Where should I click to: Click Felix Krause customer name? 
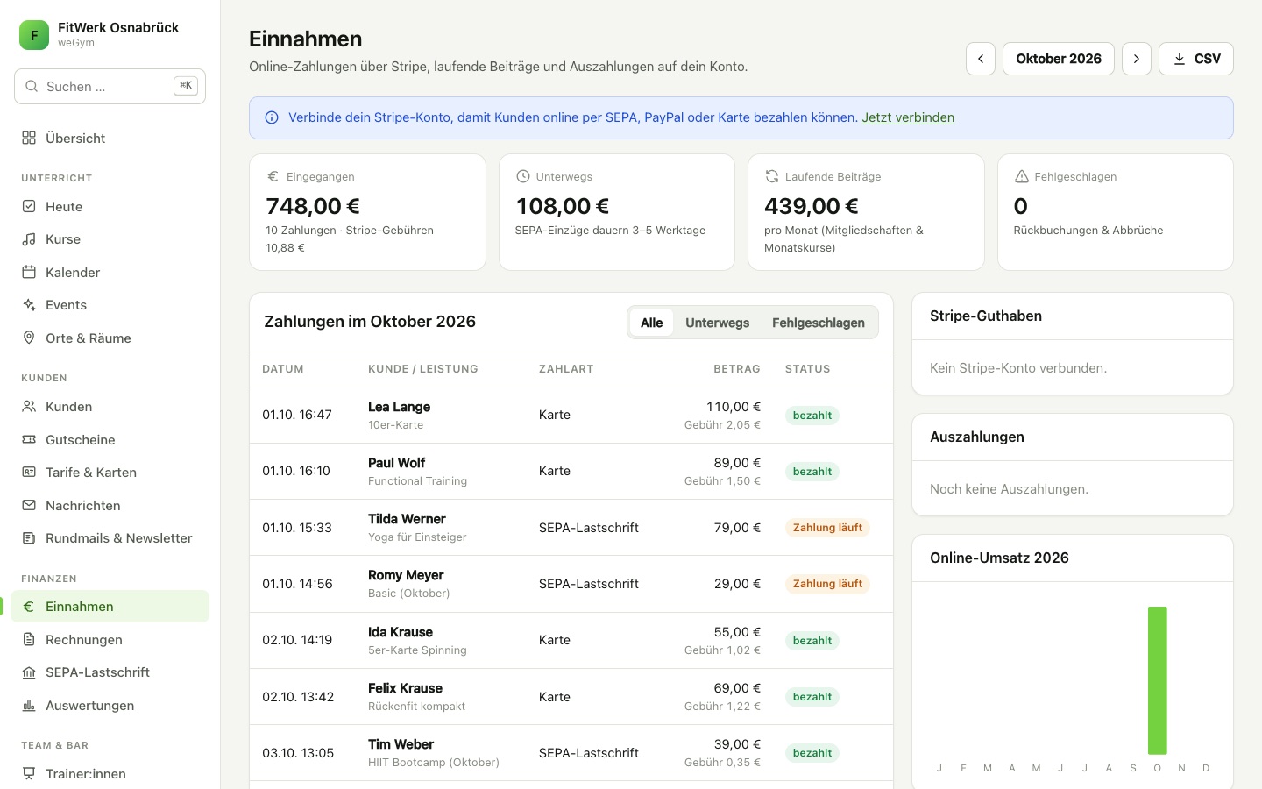click(405, 688)
